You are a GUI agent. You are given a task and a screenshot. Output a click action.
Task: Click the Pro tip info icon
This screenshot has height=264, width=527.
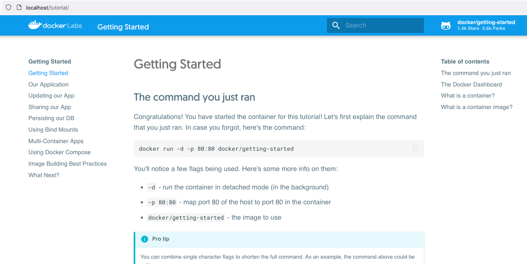144,239
